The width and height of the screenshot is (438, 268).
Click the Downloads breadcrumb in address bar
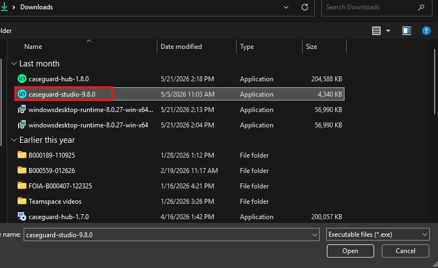click(x=37, y=7)
